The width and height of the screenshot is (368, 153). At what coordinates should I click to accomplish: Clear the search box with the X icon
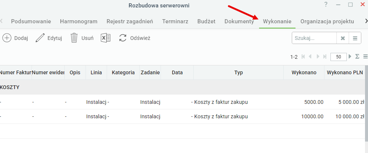click(x=343, y=38)
